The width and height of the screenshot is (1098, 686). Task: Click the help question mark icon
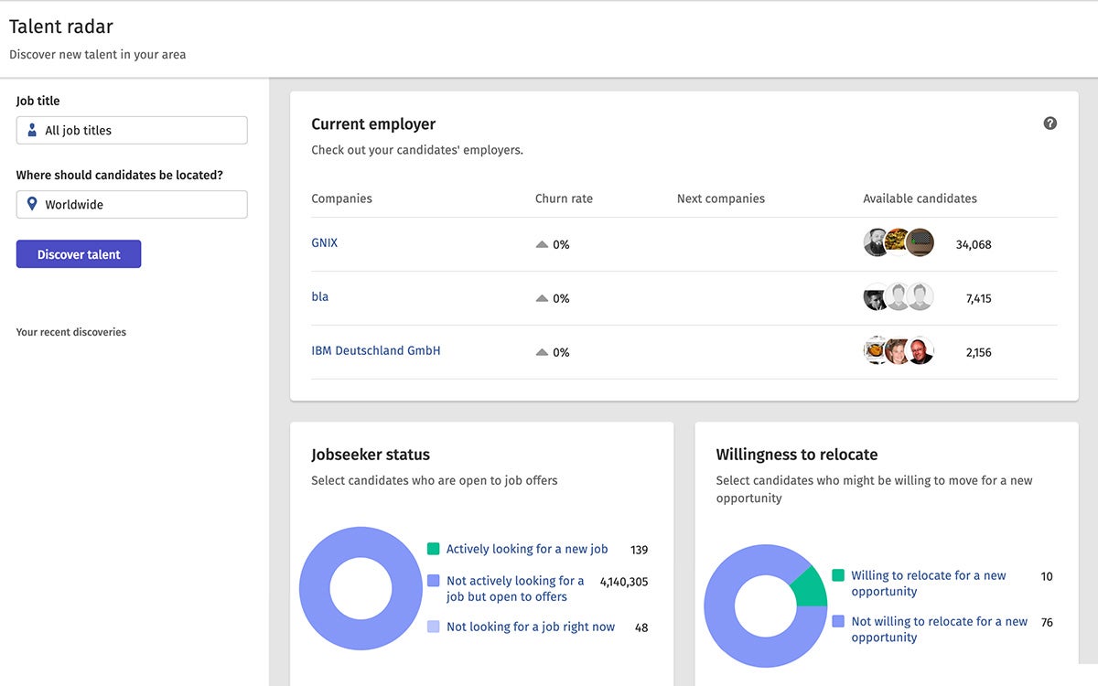click(1050, 123)
